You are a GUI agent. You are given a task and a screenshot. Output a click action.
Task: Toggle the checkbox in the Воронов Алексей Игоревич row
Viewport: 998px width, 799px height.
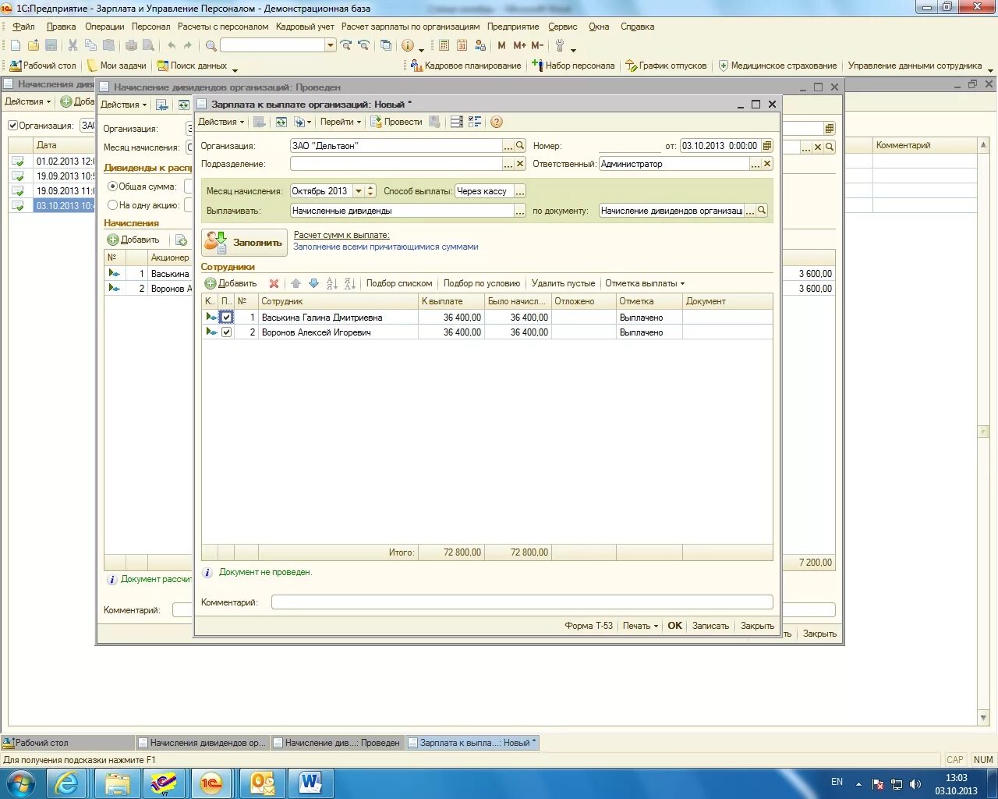click(226, 332)
